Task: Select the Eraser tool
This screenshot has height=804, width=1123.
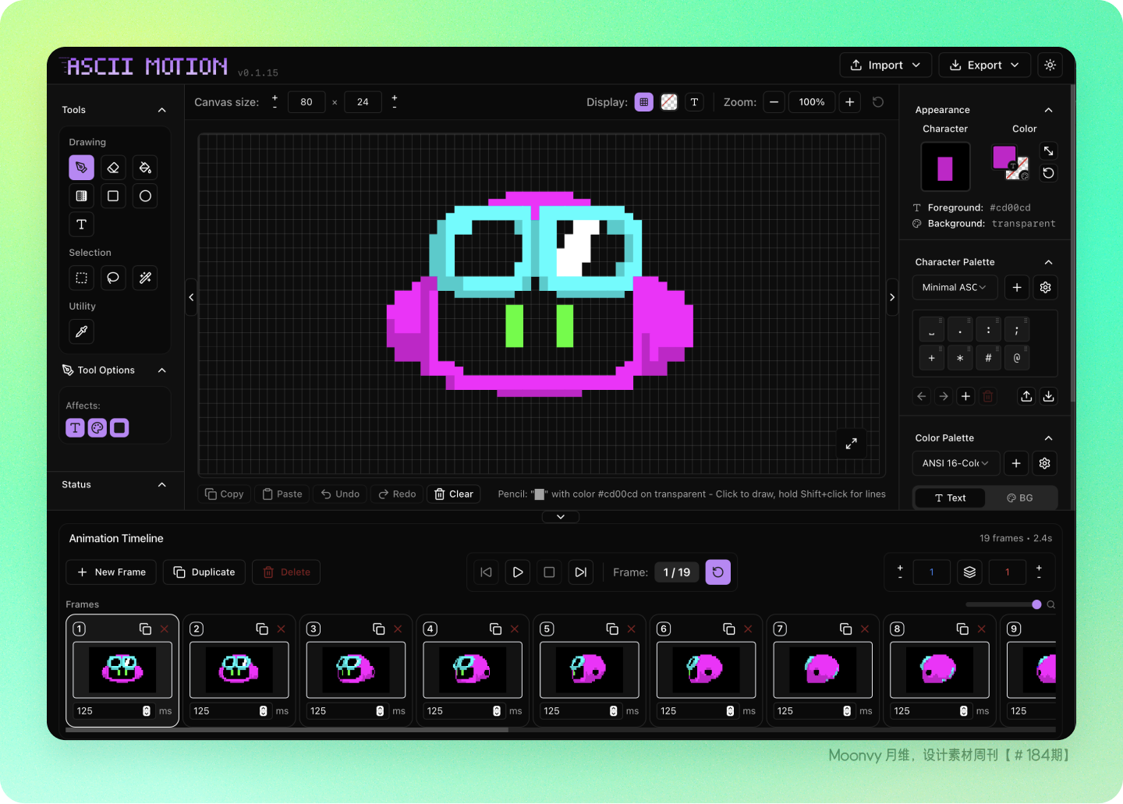Action: 113,168
